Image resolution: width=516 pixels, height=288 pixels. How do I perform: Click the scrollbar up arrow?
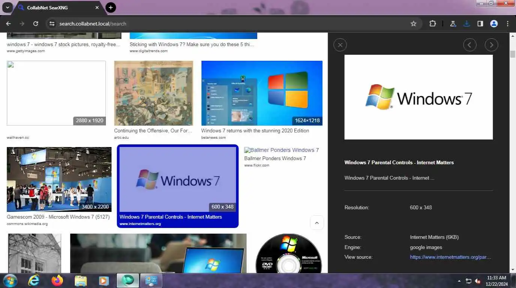pyautogui.click(x=513, y=36)
